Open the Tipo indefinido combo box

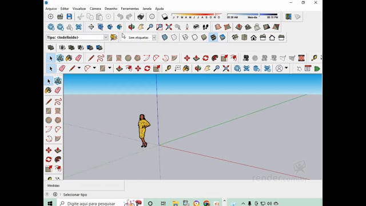click(x=77, y=37)
